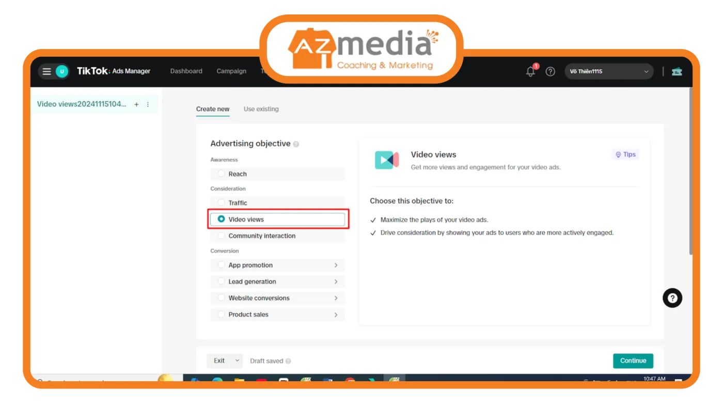Show info tooltip next to Draft saved

(x=288, y=361)
